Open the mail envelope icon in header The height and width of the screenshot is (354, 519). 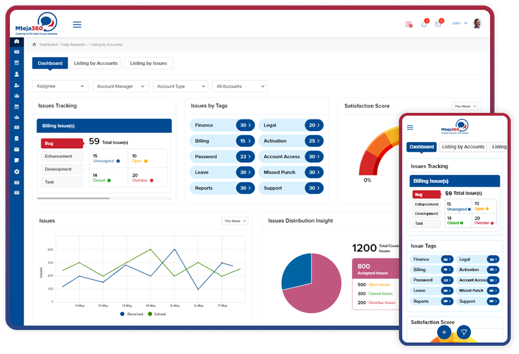438,24
